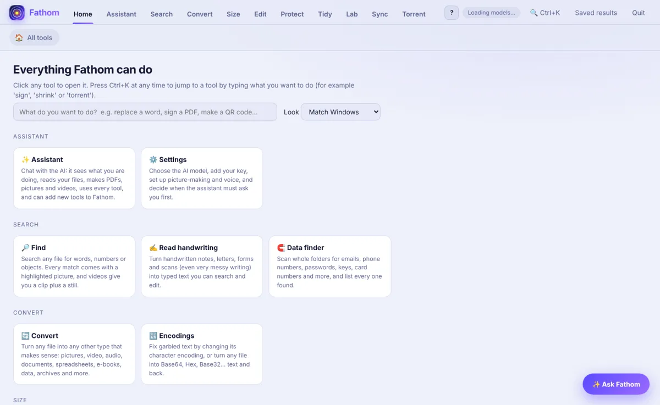
Task: Open Saved results
Action: tap(596, 13)
